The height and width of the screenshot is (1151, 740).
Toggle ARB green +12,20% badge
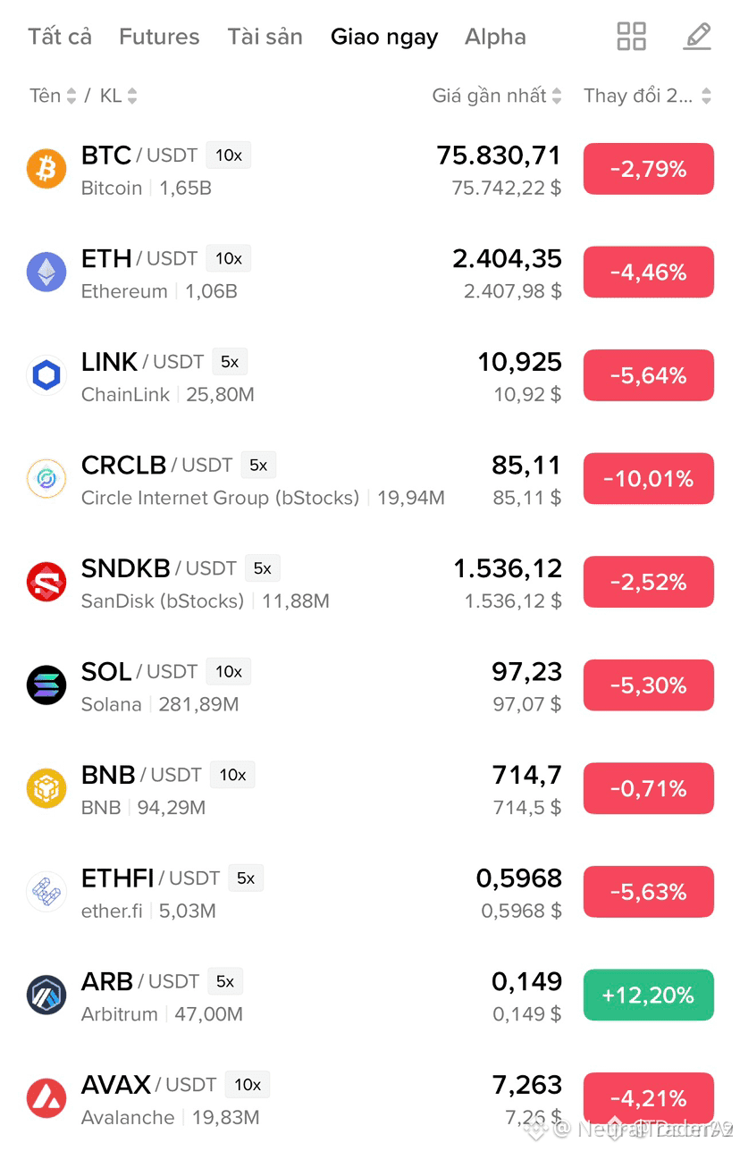coord(649,995)
